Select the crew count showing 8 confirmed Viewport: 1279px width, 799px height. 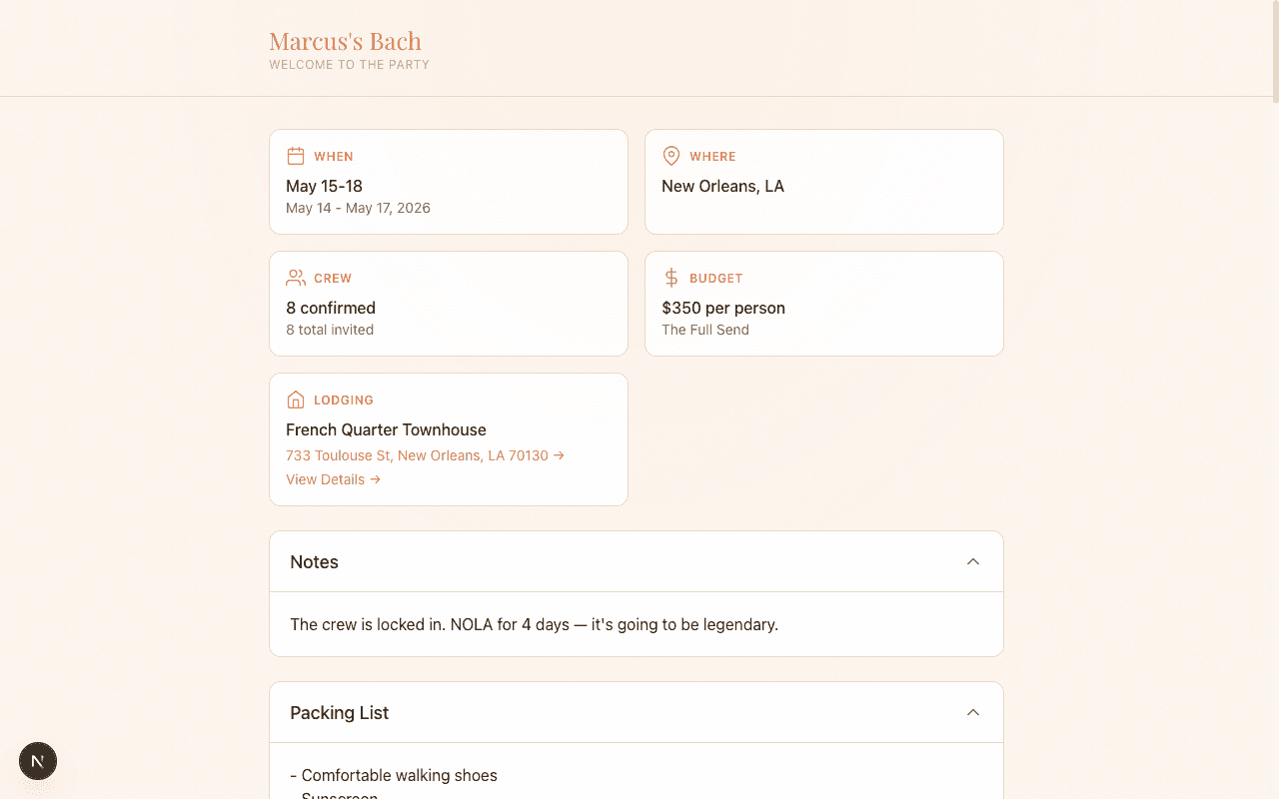point(330,308)
